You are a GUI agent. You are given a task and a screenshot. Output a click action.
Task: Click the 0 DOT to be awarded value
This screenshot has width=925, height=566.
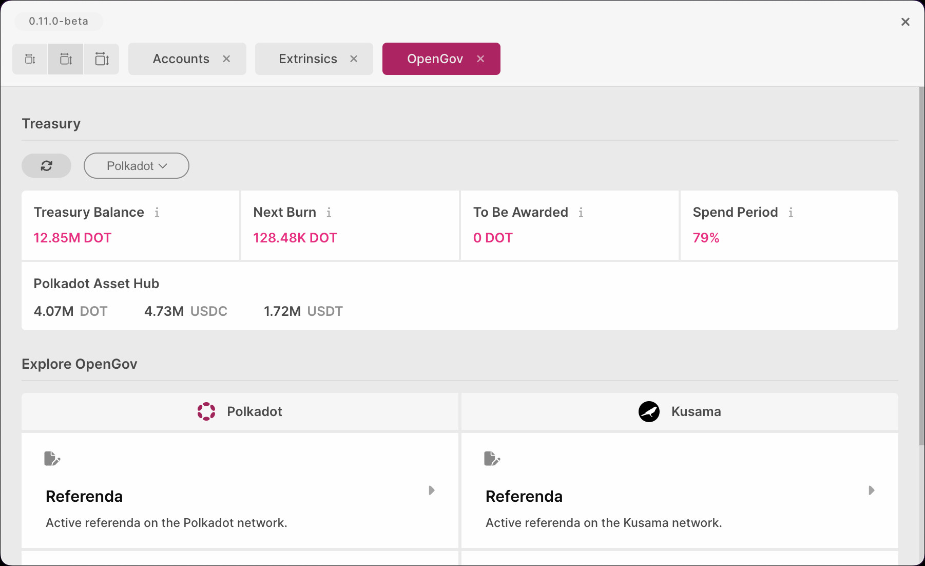(493, 238)
